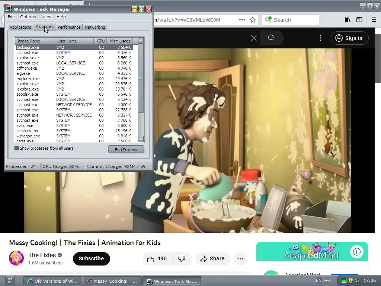Toggle the browser sidebar icon
381x286 pixels.
pyautogui.click(x=359, y=20)
